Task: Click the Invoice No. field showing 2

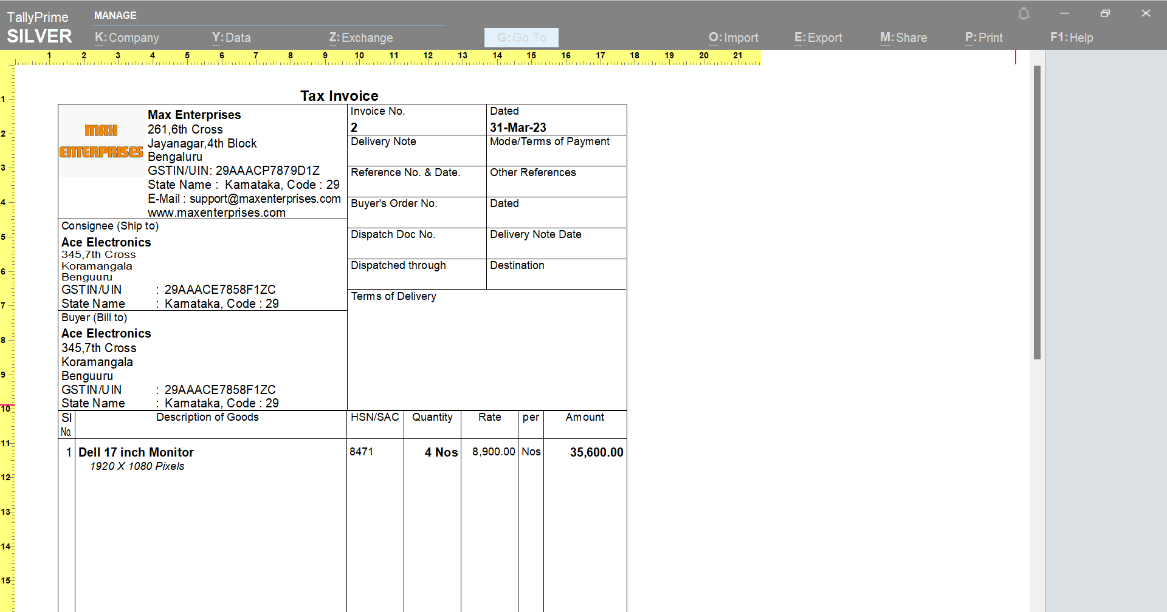Action: (353, 127)
